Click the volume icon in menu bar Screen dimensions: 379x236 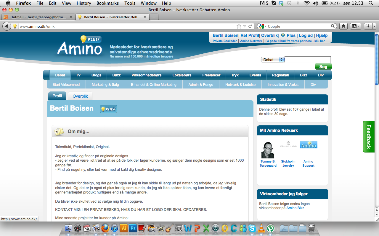(315, 3)
